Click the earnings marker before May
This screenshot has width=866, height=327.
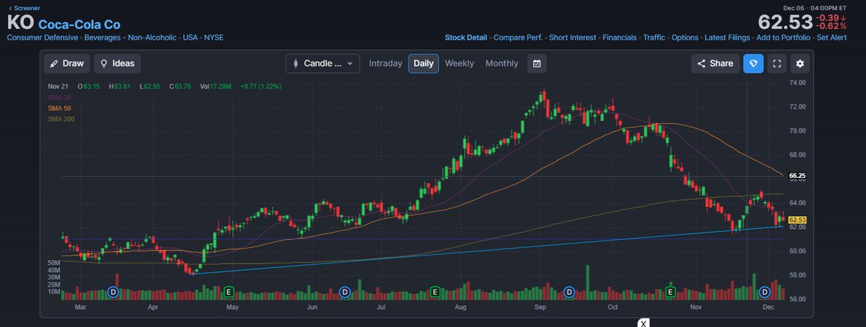coord(229,292)
